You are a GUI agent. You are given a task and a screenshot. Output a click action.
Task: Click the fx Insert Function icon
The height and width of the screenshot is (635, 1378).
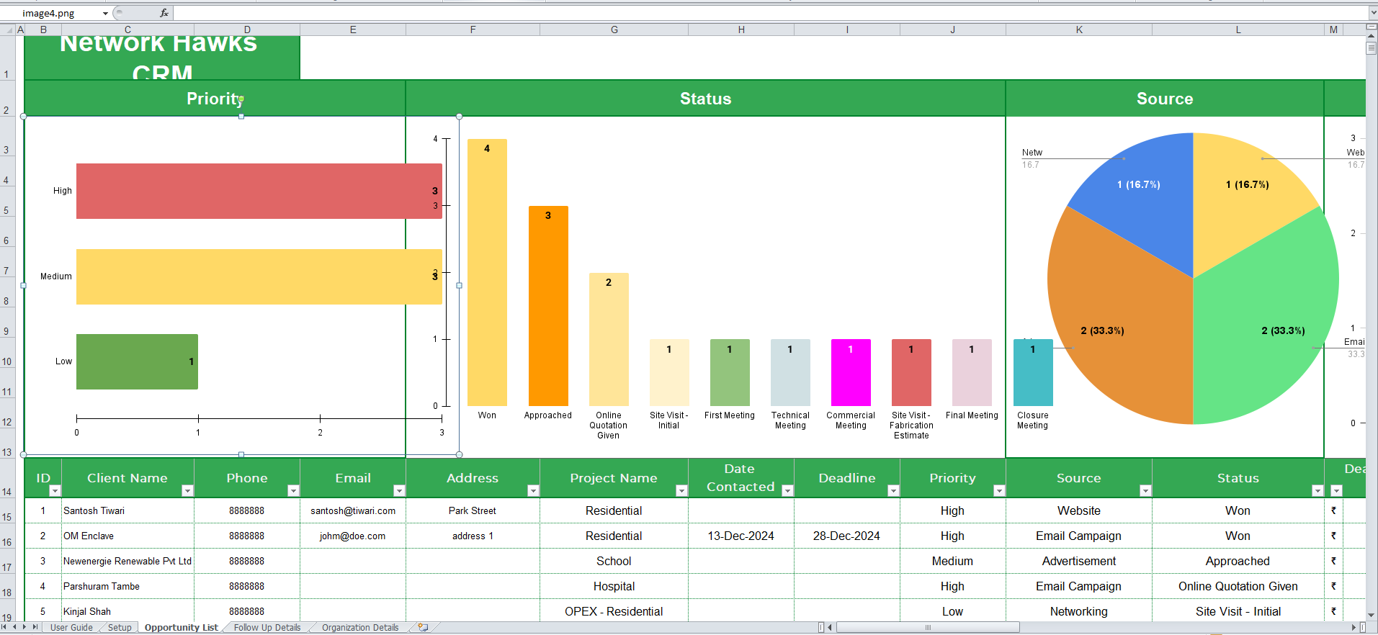[x=164, y=13]
